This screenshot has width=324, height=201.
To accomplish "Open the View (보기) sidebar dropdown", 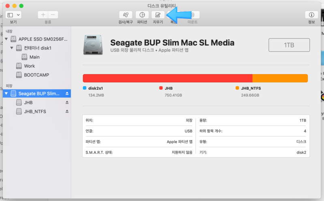I will pyautogui.click(x=13, y=15).
